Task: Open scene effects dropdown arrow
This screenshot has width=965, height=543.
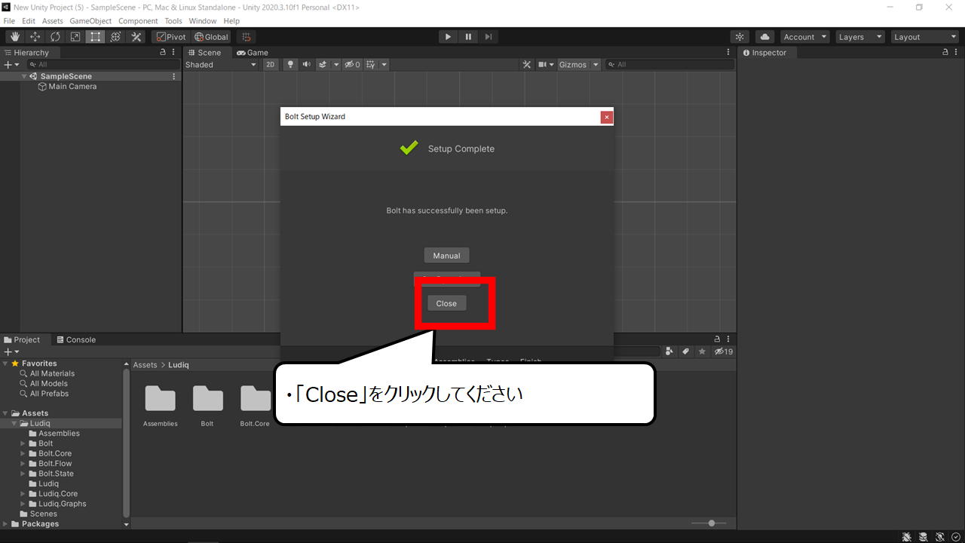Action: pyautogui.click(x=336, y=65)
